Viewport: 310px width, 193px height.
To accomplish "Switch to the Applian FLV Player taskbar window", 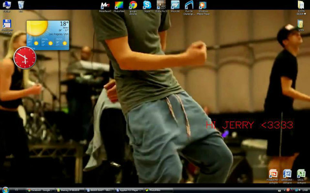I will tap(129, 190).
